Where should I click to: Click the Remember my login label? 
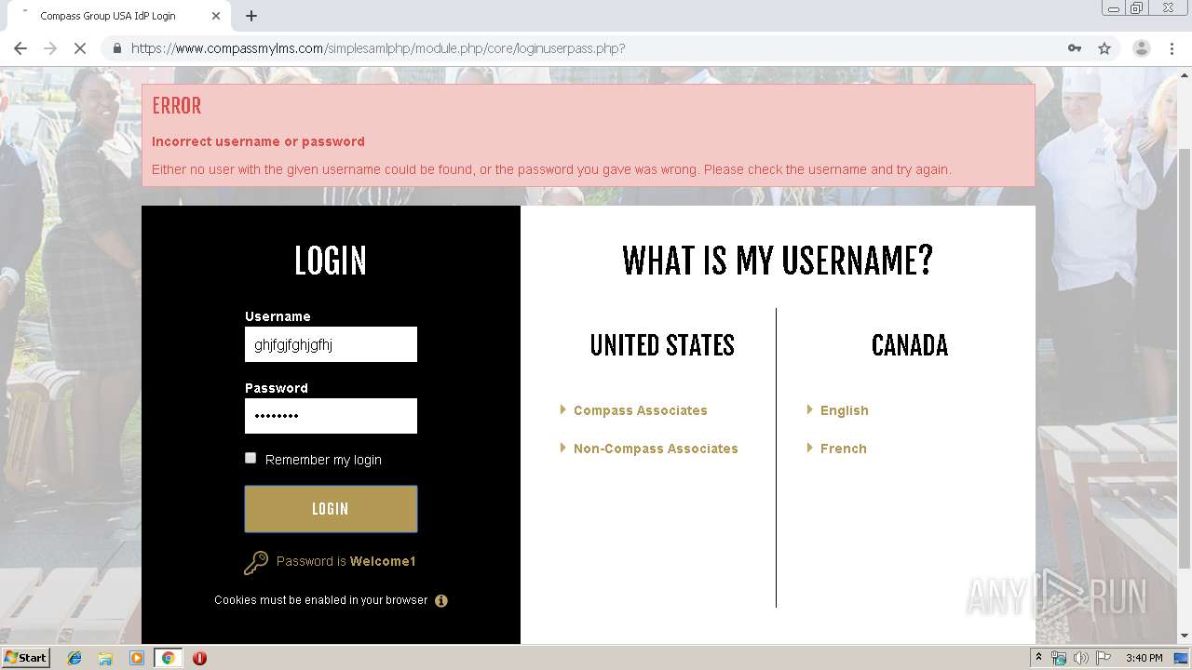point(323,460)
